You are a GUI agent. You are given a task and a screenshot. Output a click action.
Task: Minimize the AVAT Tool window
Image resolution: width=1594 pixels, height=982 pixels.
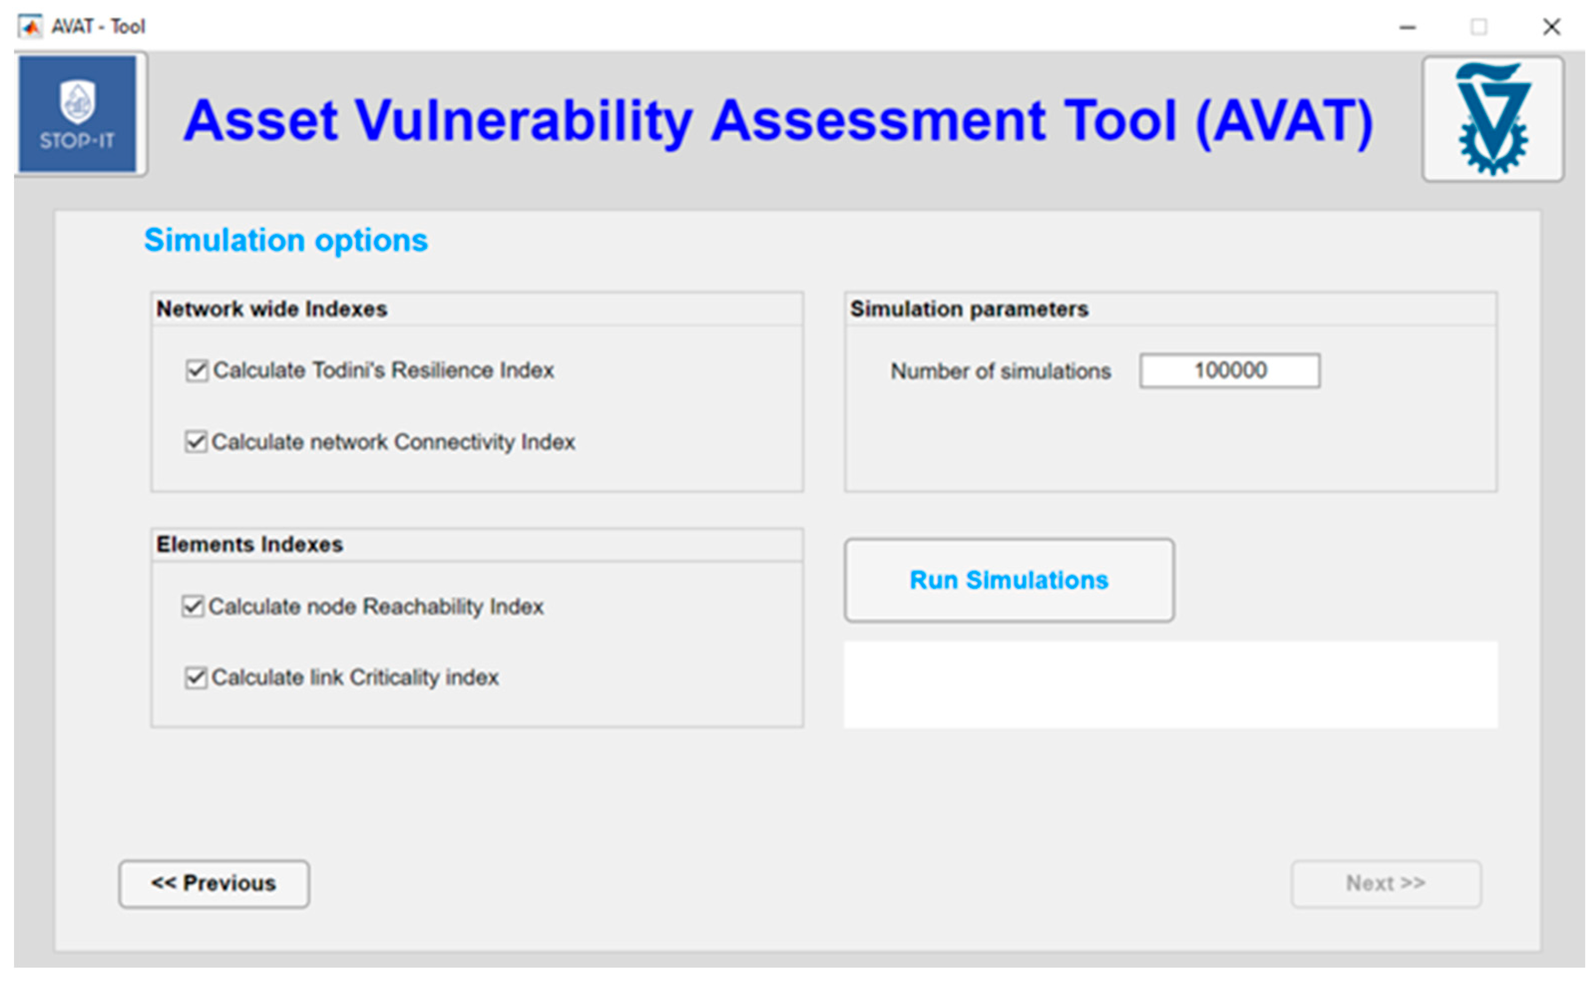(x=1407, y=27)
